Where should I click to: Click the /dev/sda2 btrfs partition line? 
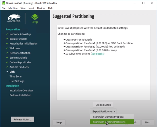(x=95, y=47)
